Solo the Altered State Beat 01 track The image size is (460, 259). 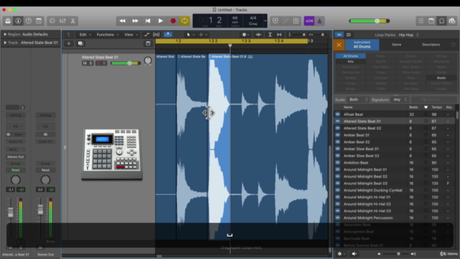coord(91,63)
